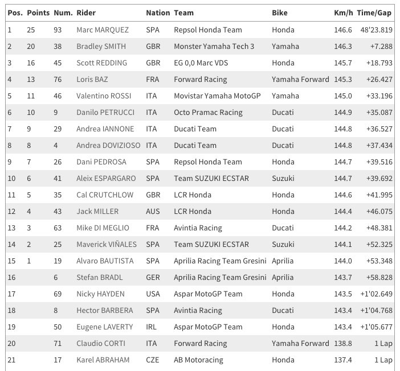Click the Repsol Honda Team cell in first row

point(208,30)
